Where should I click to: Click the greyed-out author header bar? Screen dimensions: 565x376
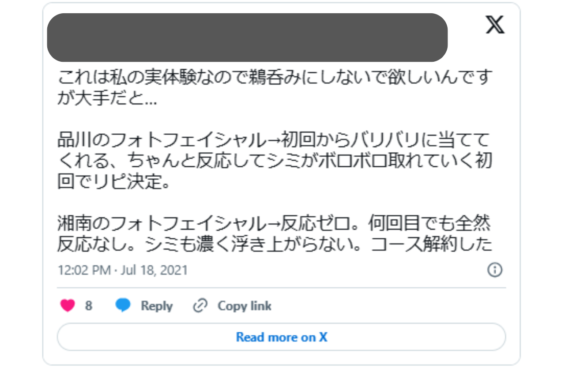click(x=247, y=38)
